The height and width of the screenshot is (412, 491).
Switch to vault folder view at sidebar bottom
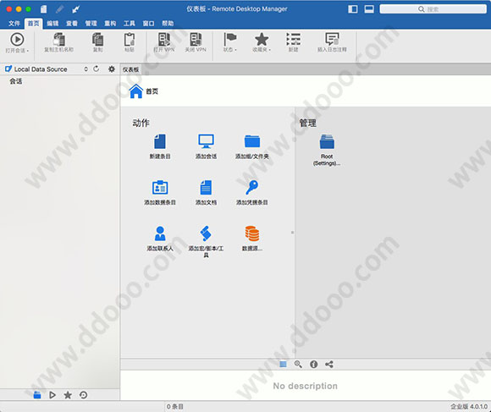(x=37, y=395)
